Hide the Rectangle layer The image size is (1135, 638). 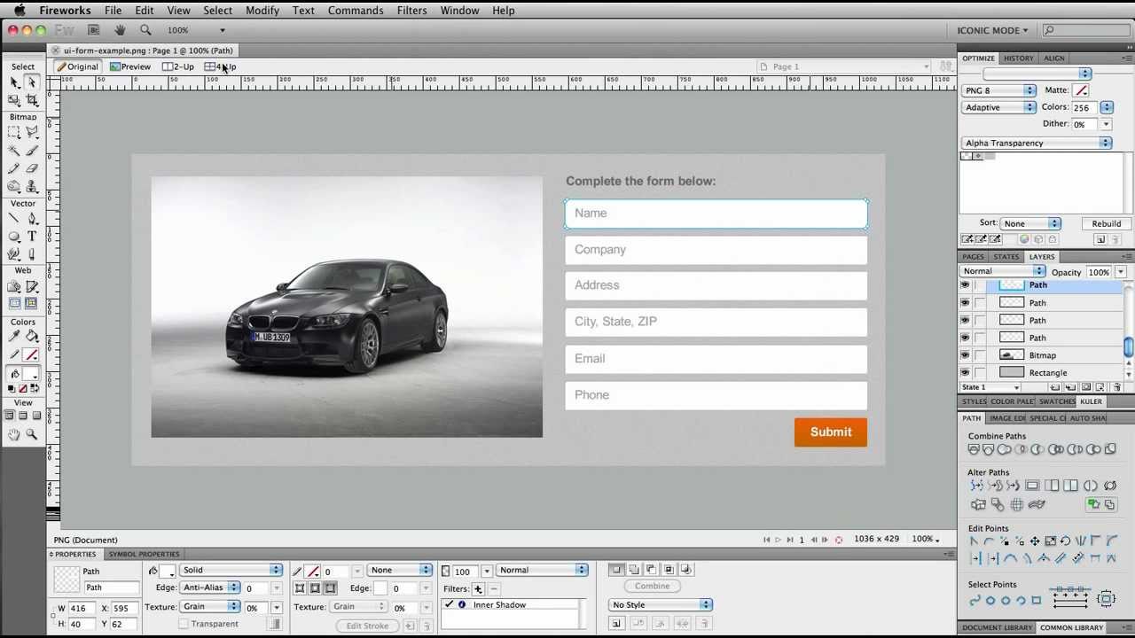(x=965, y=372)
